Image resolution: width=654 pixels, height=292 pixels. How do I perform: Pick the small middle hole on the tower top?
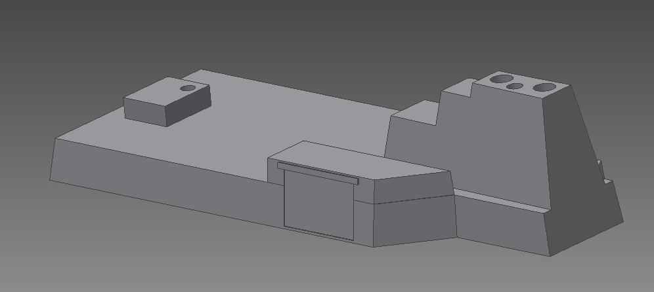click(x=515, y=86)
